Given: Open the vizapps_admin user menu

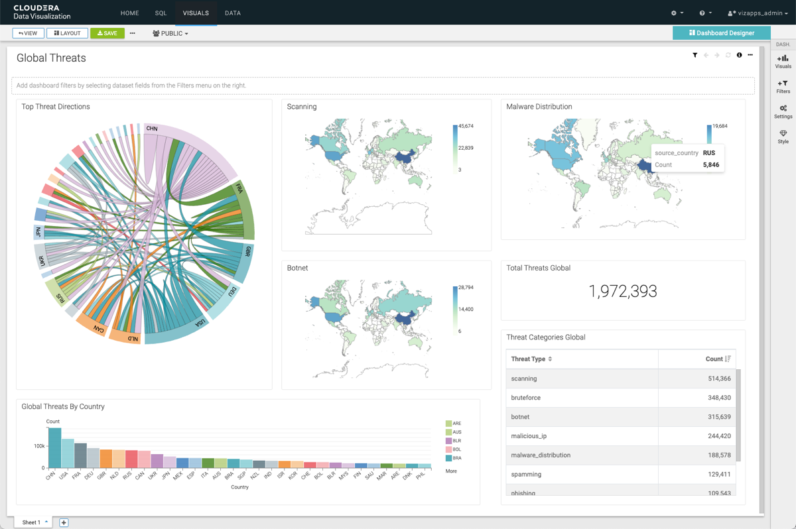Looking at the screenshot, I should 758,13.
